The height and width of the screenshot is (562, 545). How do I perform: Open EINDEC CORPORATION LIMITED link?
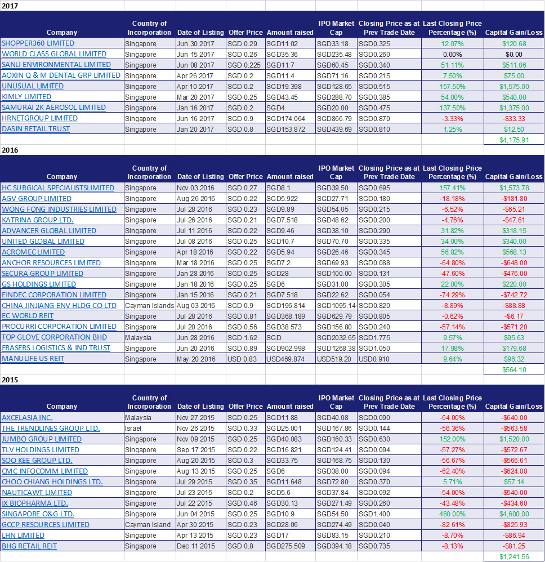coord(54,295)
